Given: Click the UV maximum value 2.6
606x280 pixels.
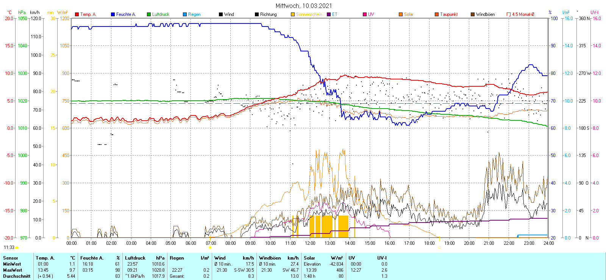Looking at the screenshot, I should click(x=384, y=270).
